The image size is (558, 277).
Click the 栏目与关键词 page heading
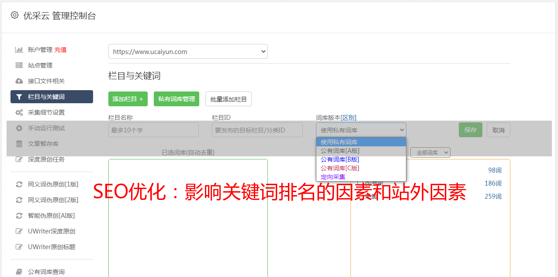coord(134,76)
